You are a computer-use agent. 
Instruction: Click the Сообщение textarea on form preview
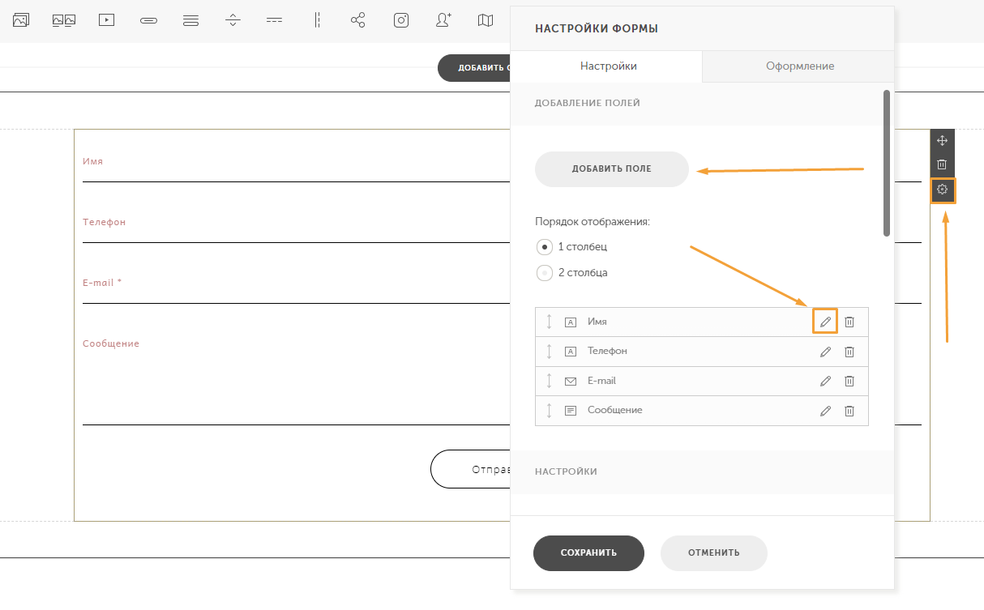click(297, 378)
